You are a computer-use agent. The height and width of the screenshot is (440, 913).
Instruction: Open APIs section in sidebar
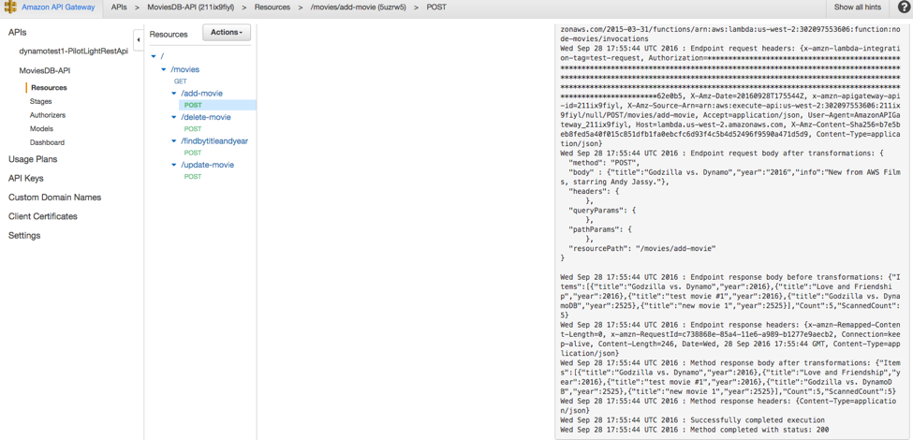click(x=18, y=33)
